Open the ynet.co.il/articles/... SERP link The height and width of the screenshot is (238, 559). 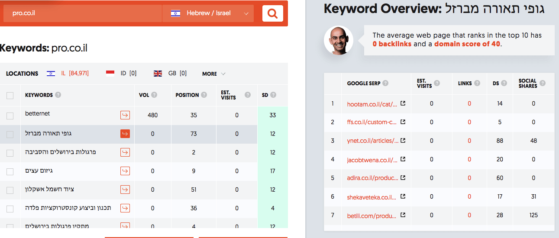click(x=372, y=141)
